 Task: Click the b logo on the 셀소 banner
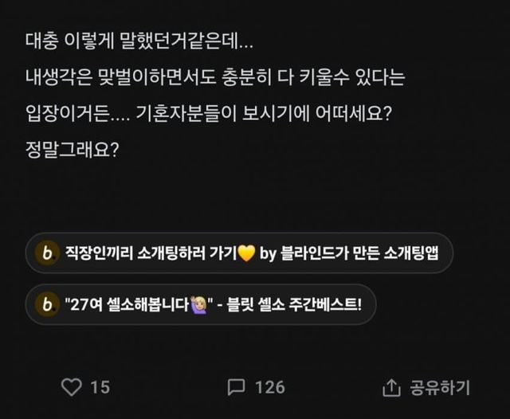click(x=47, y=304)
